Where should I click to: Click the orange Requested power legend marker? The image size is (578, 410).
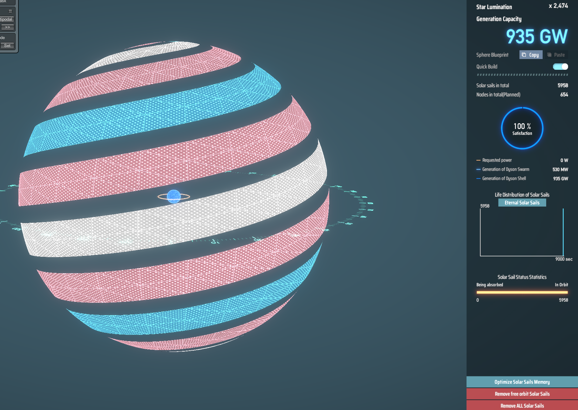(478, 160)
